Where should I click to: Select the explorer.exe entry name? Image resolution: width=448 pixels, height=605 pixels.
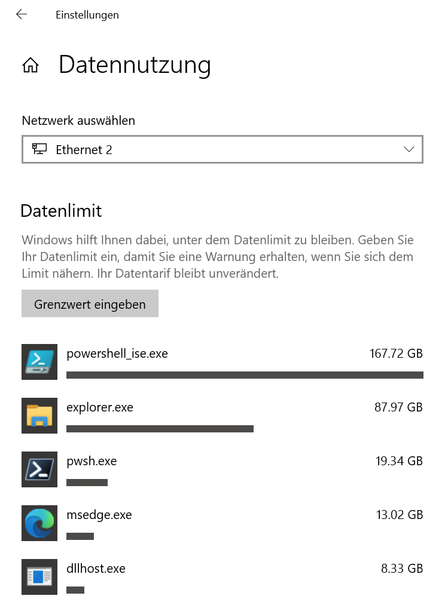(100, 407)
